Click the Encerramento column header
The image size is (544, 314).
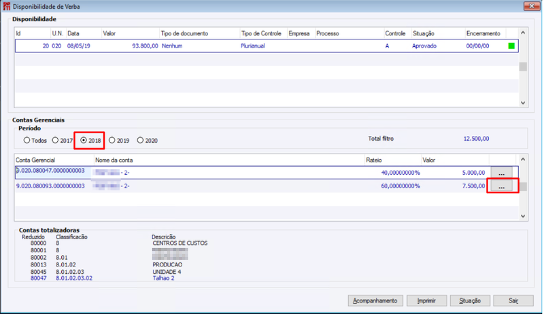click(x=486, y=33)
